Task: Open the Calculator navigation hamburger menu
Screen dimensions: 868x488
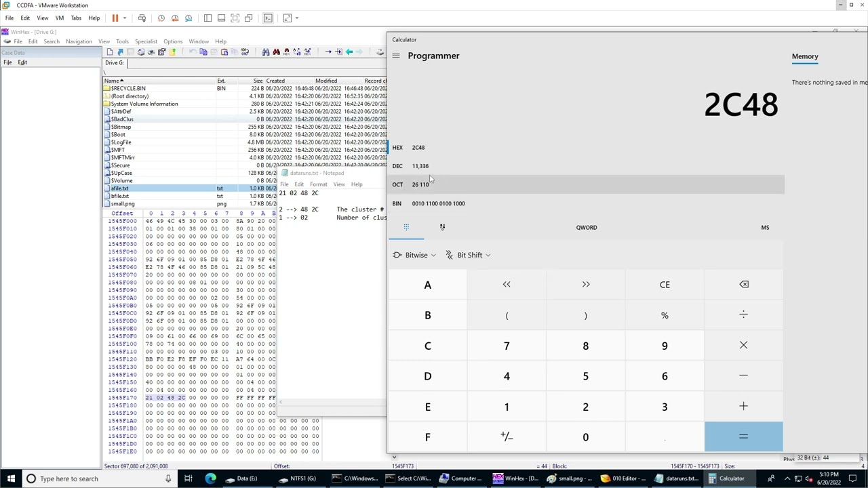Action: [x=396, y=56]
